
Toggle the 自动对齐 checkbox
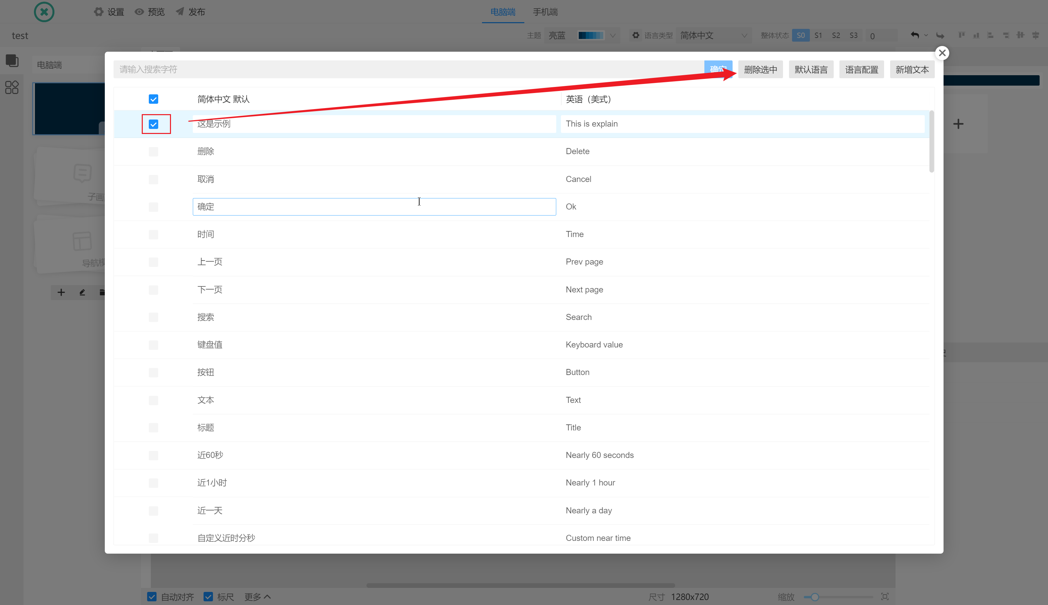coord(152,597)
